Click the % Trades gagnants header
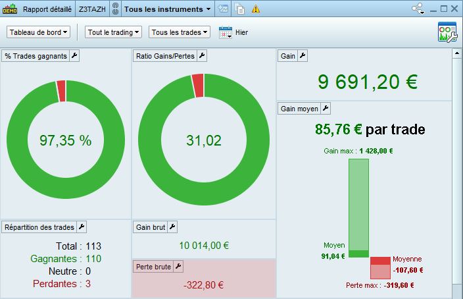Screen dimensions: 463x299 coord(36,56)
